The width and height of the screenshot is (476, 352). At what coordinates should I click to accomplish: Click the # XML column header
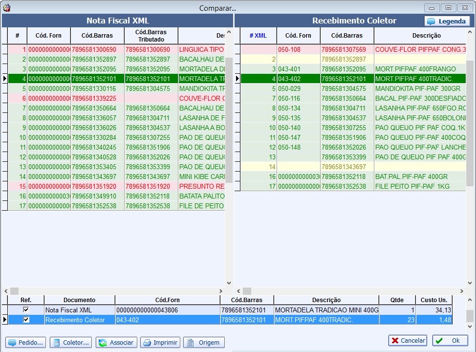[x=258, y=36]
